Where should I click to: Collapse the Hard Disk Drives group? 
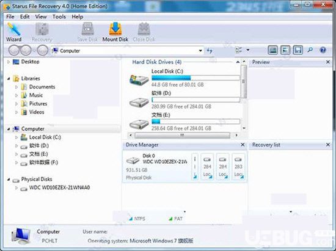(x=238, y=62)
